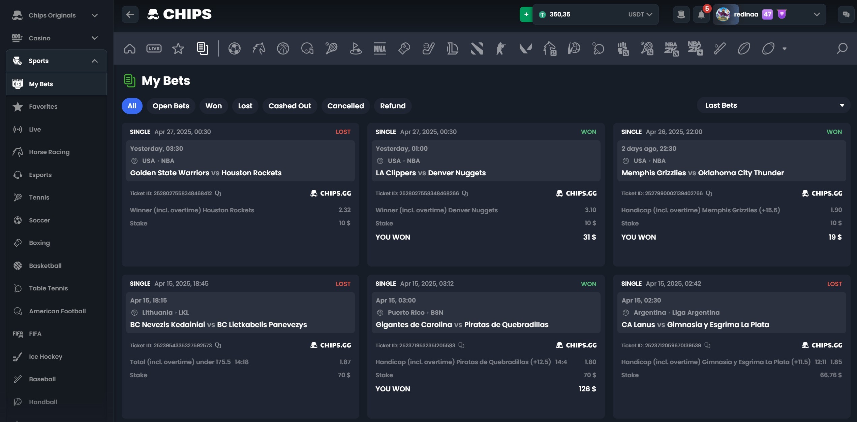Expand more sports arrow in toolbar

[785, 49]
